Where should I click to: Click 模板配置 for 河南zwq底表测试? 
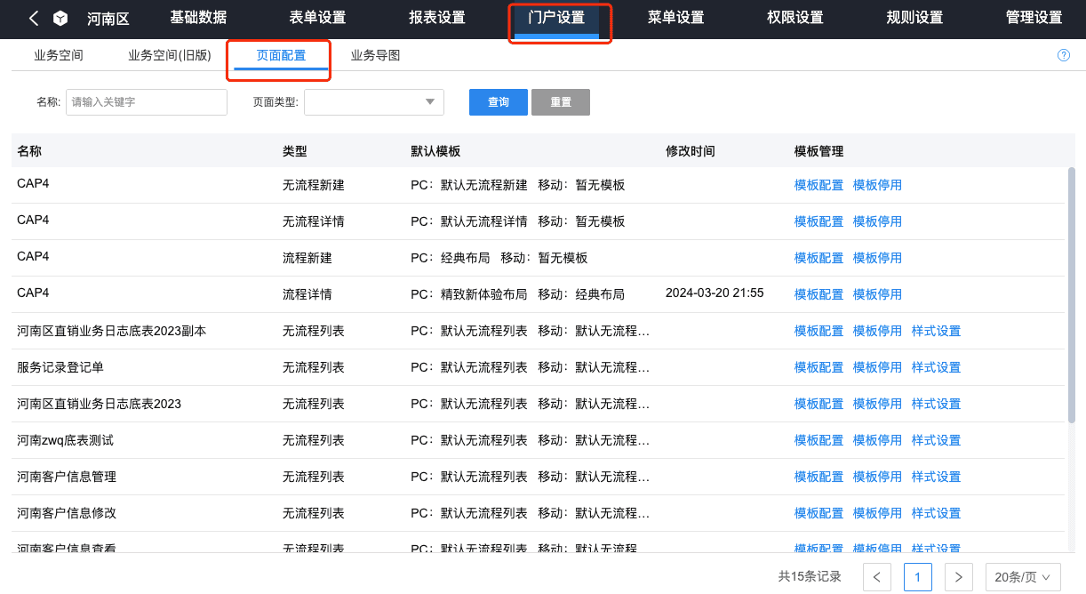pyautogui.click(x=818, y=440)
